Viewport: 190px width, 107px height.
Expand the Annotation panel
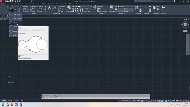point(56,14)
